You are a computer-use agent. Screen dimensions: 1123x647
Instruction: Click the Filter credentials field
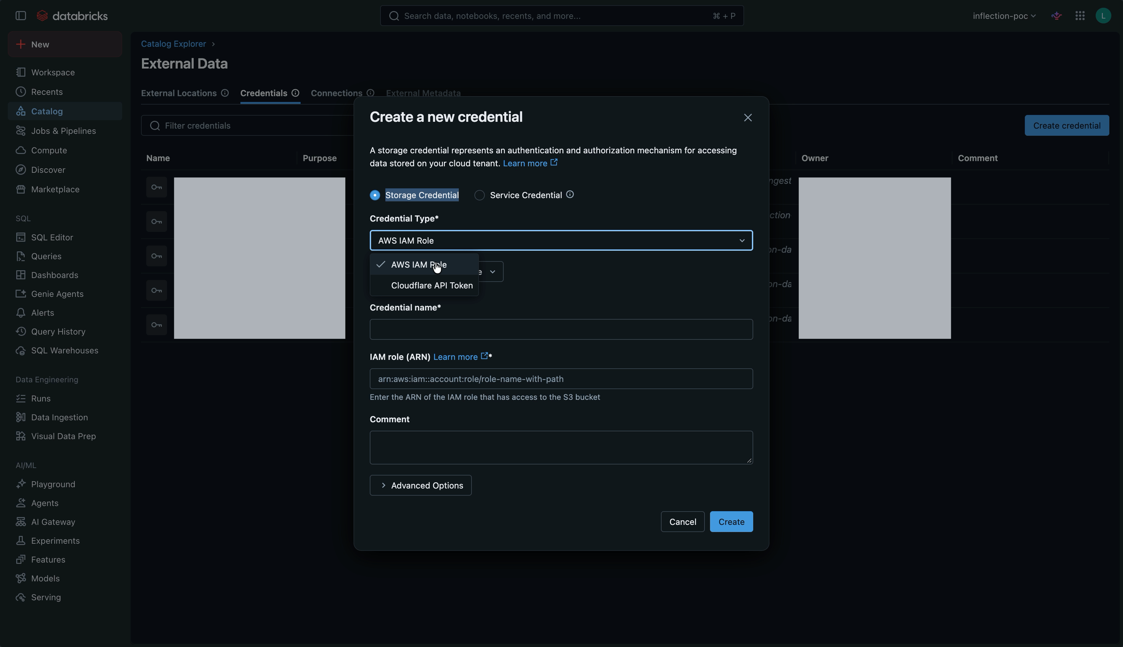248,125
